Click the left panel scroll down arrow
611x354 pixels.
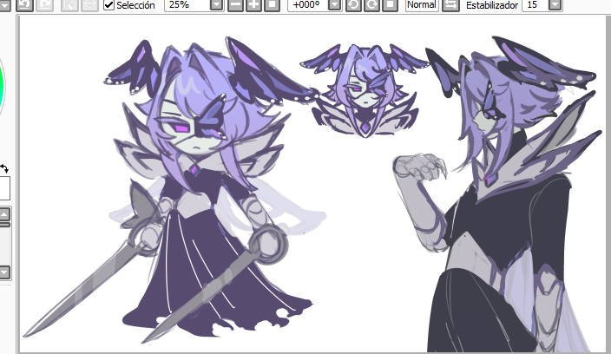point(4,272)
